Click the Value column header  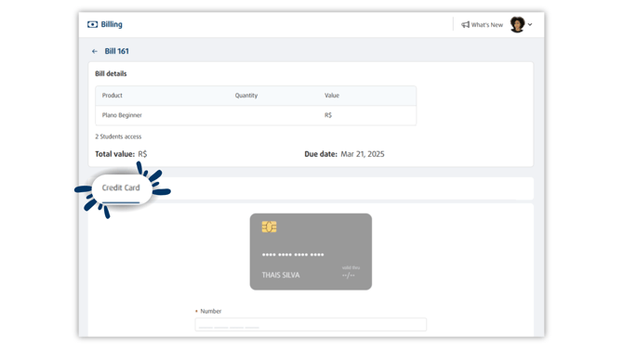pos(332,96)
